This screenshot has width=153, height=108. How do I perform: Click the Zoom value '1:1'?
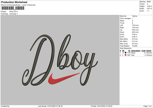(148, 11)
